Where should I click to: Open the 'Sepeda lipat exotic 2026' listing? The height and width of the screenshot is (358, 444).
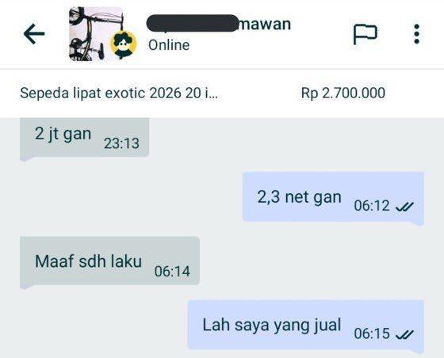119,93
